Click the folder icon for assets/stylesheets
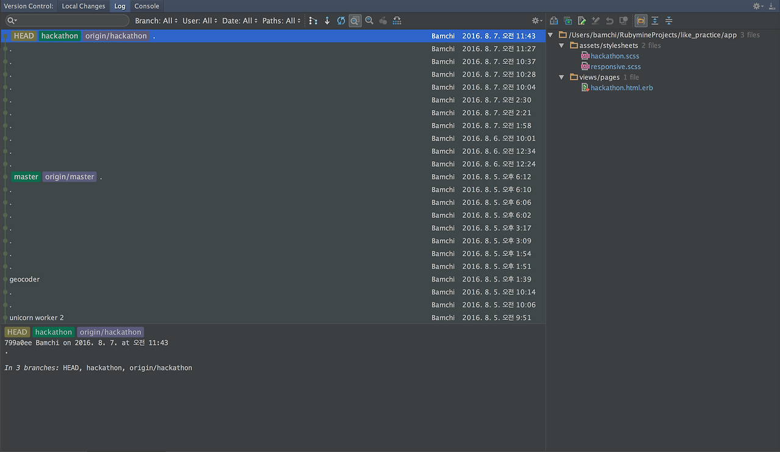This screenshot has height=452, width=780. point(574,45)
